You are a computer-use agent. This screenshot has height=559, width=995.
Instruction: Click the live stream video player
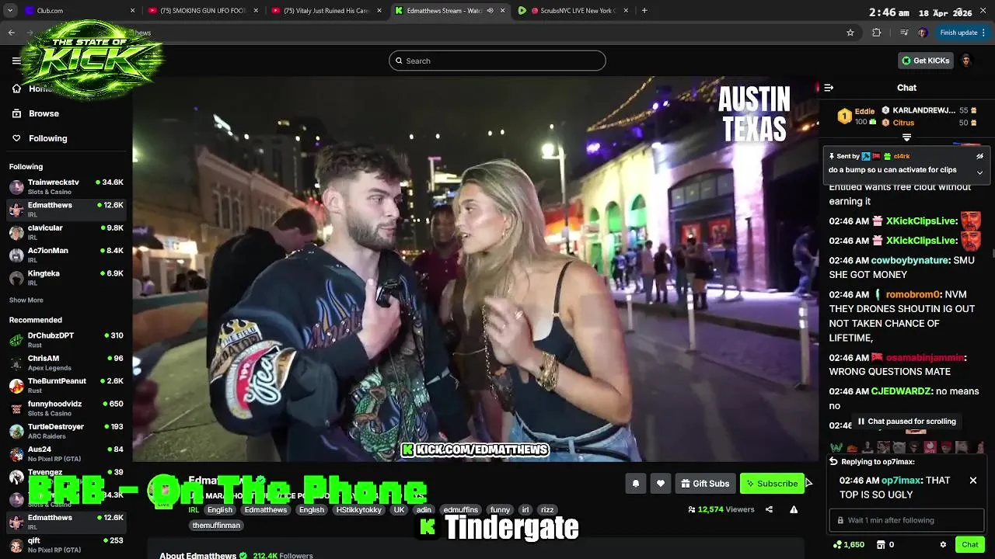(x=475, y=269)
